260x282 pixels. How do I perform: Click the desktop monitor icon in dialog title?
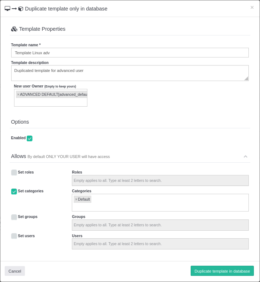pos(7,8)
